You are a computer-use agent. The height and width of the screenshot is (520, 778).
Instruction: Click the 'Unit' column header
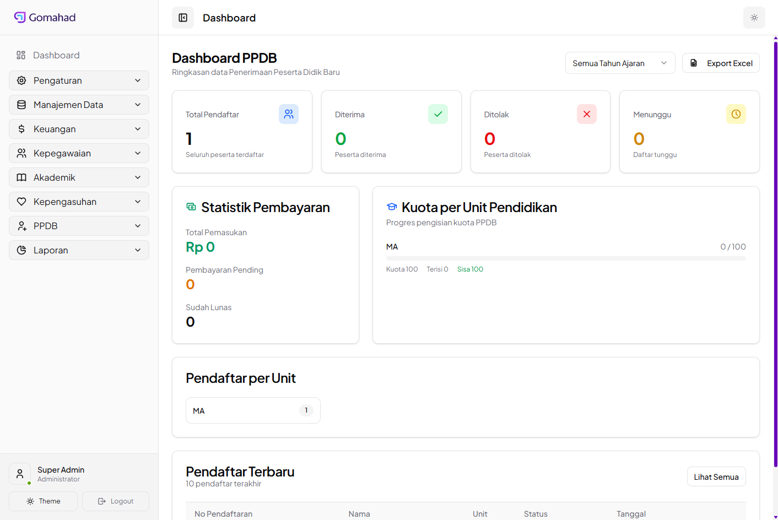(x=480, y=514)
